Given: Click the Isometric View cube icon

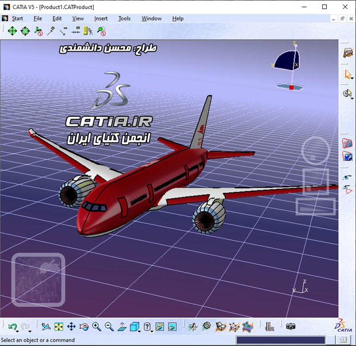Looking at the screenshot, I should click(x=135, y=326).
